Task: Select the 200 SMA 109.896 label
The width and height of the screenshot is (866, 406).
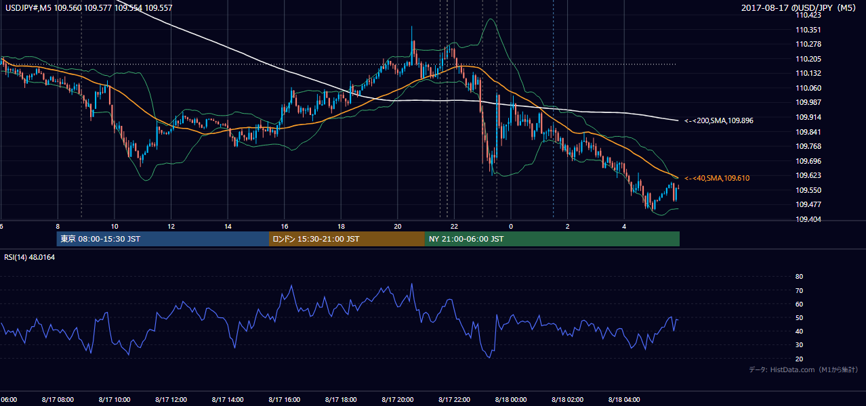Action: 719,120
